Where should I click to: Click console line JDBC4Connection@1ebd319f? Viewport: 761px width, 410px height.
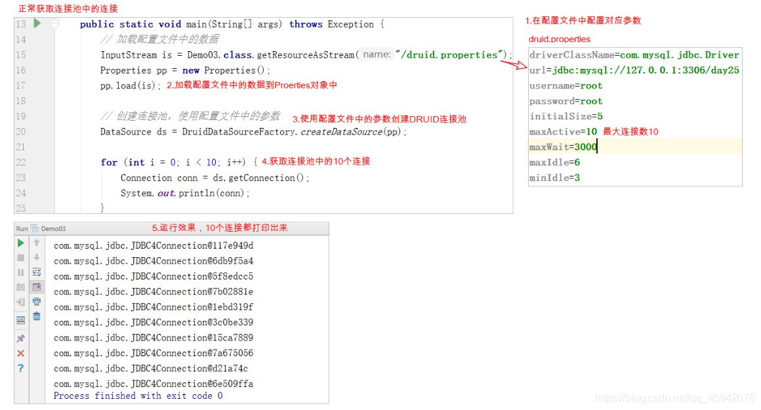tap(154, 307)
